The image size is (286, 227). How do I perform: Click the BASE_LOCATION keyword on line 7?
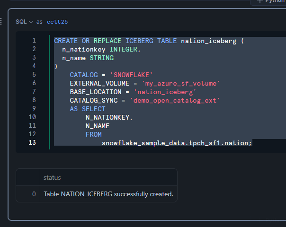pos(96,92)
